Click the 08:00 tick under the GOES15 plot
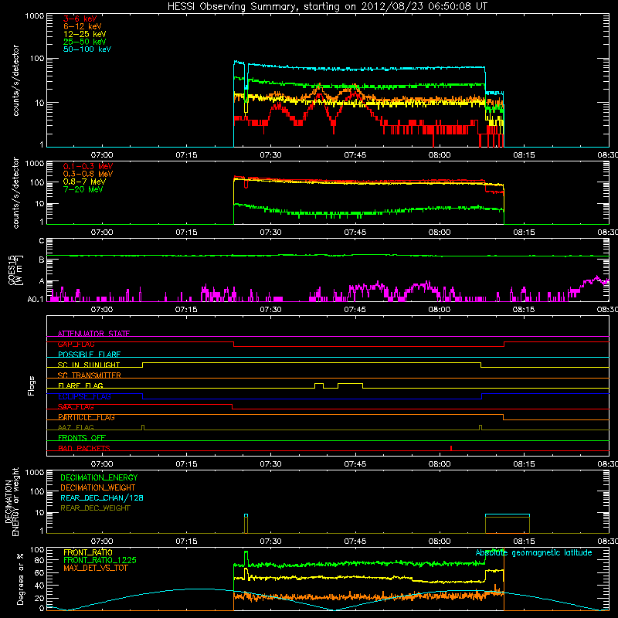This screenshot has width=618, height=618. (439, 310)
